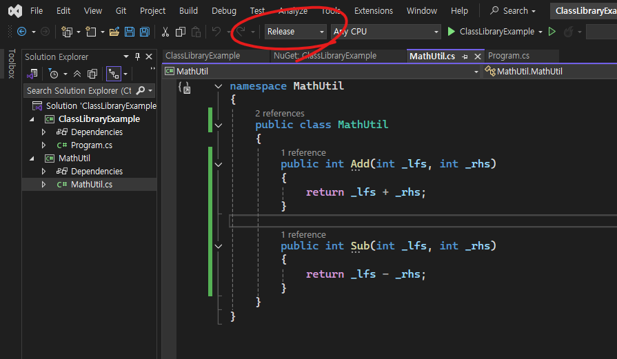Collapse all items in Solution Explorer
The height and width of the screenshot is (359, 617).
click(77, 74)
